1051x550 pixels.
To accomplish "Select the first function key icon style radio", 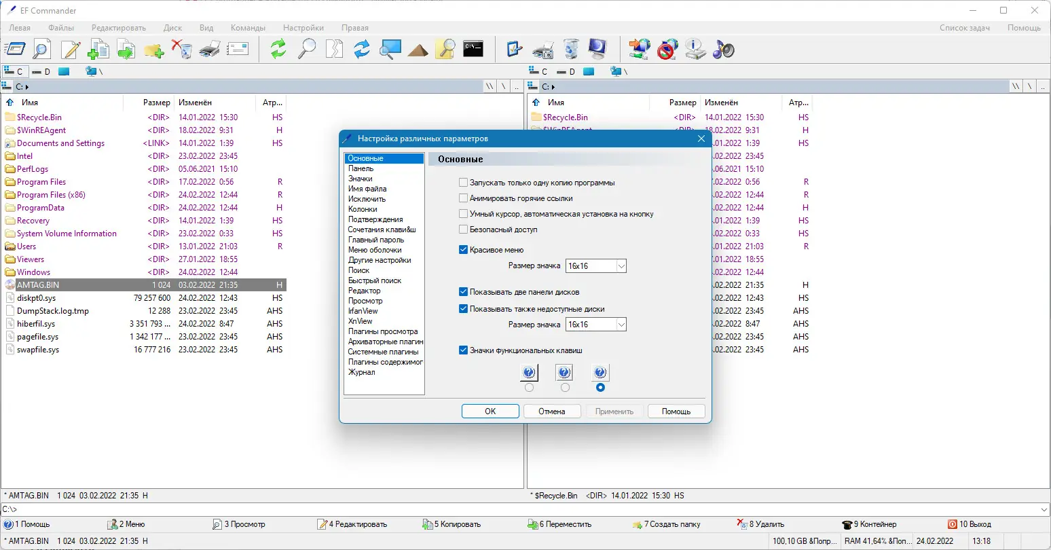I will 530,388.
